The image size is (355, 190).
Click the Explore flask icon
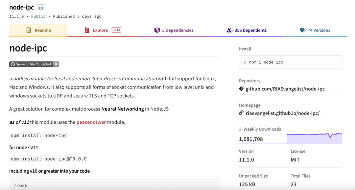click(86, 30)
